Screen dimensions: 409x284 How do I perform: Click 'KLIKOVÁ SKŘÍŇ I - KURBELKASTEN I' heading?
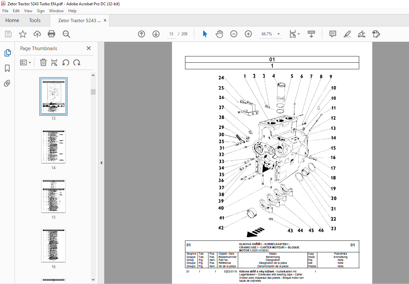pyautogui.click(x=265, y=244)
